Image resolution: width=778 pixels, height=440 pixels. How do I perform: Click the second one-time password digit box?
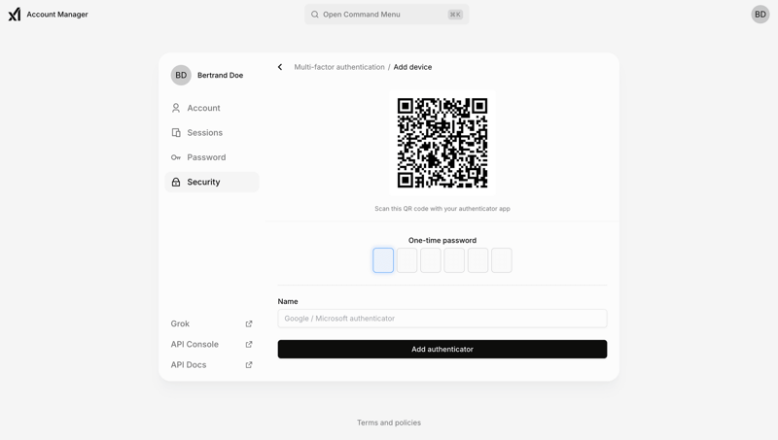[x=407, y=260]
